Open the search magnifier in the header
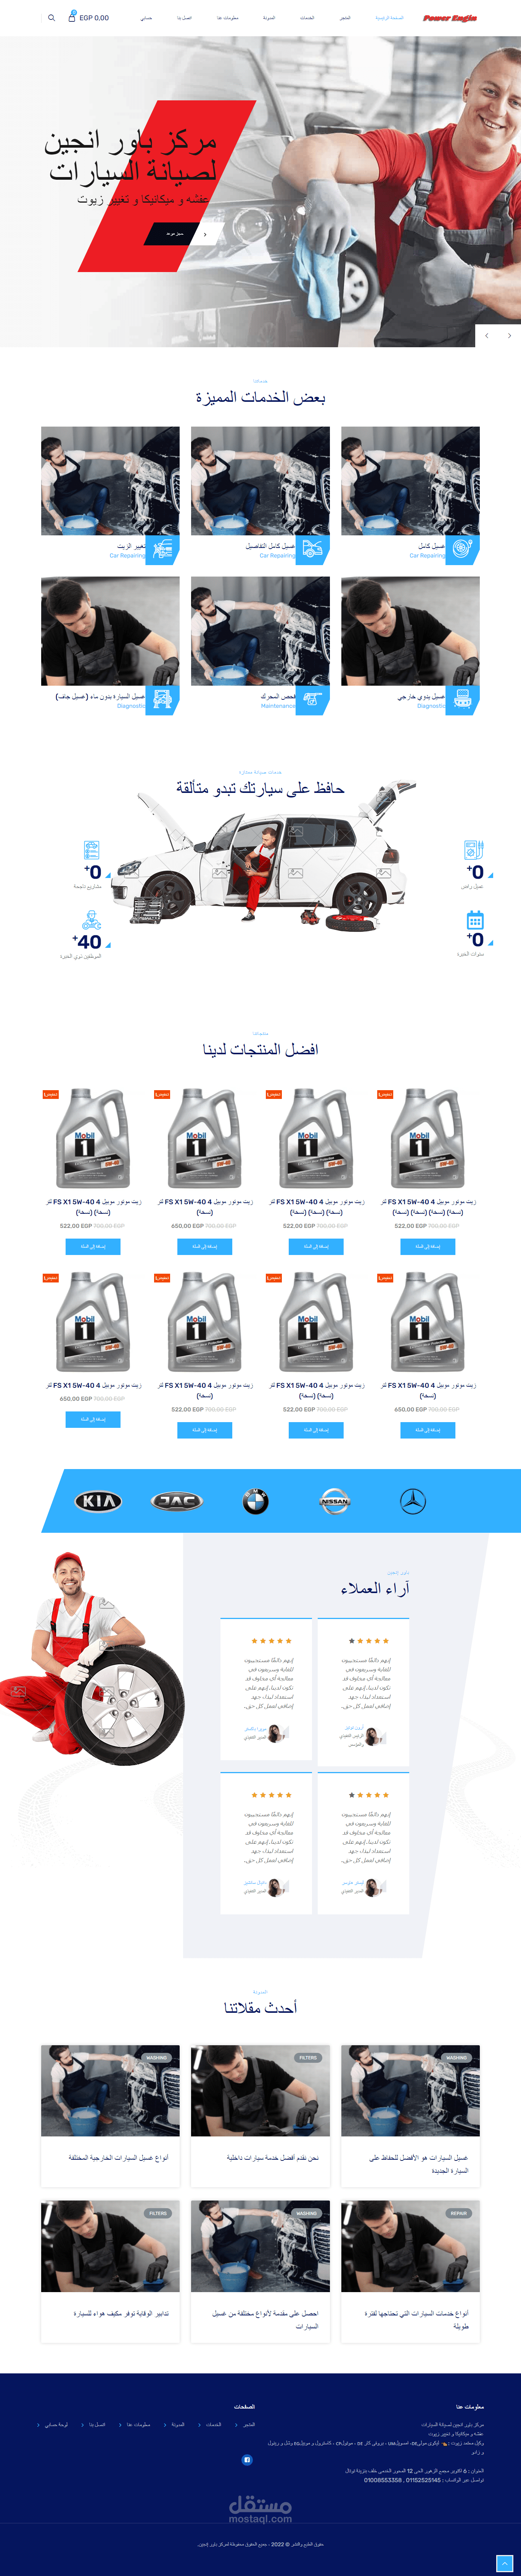This screenshot has height=2576, width=521. (x=51, y=18)
